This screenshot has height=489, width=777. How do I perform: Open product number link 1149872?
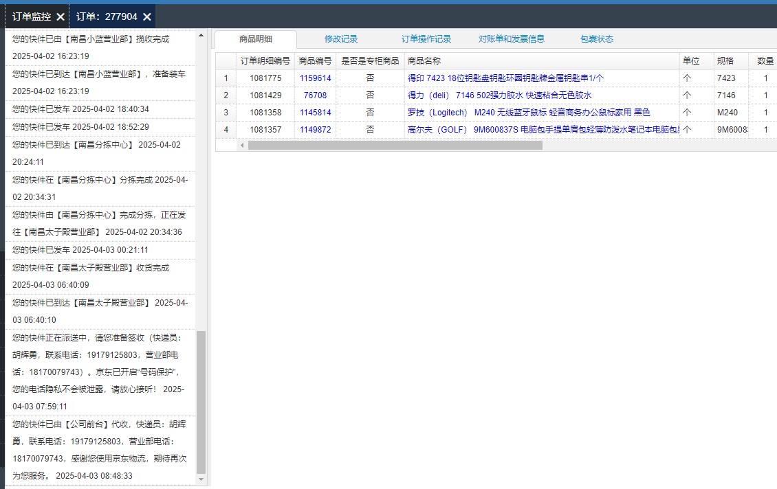click(315, 130)
